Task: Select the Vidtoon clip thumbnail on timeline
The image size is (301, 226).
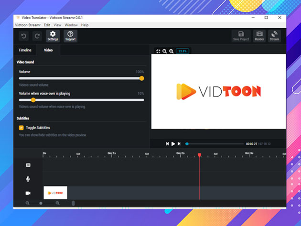Action: (x=55, y=193)
